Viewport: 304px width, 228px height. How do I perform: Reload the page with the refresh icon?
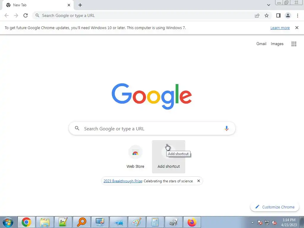(26, 15)
